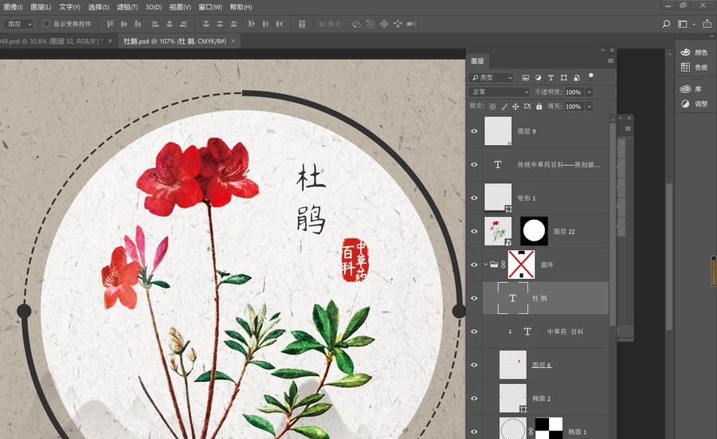This screenshot has height=439, width=717.
Task: Open the 色板 swatches panel
Action: [694, 67]
